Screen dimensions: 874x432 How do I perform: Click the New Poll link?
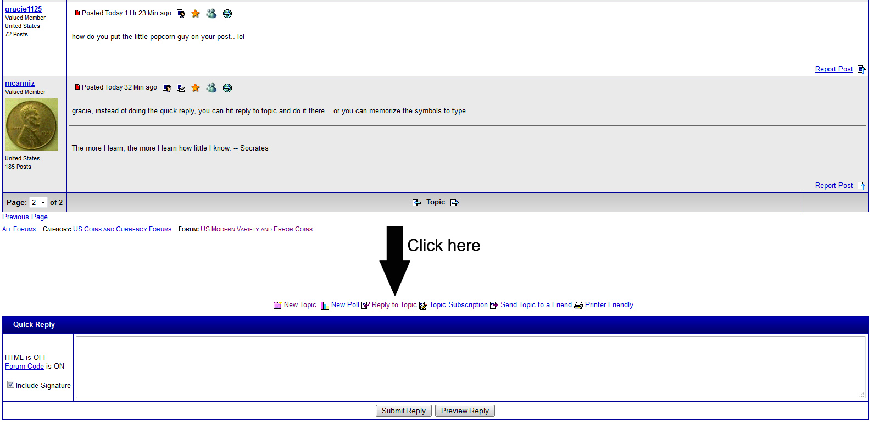click(345, 304)
